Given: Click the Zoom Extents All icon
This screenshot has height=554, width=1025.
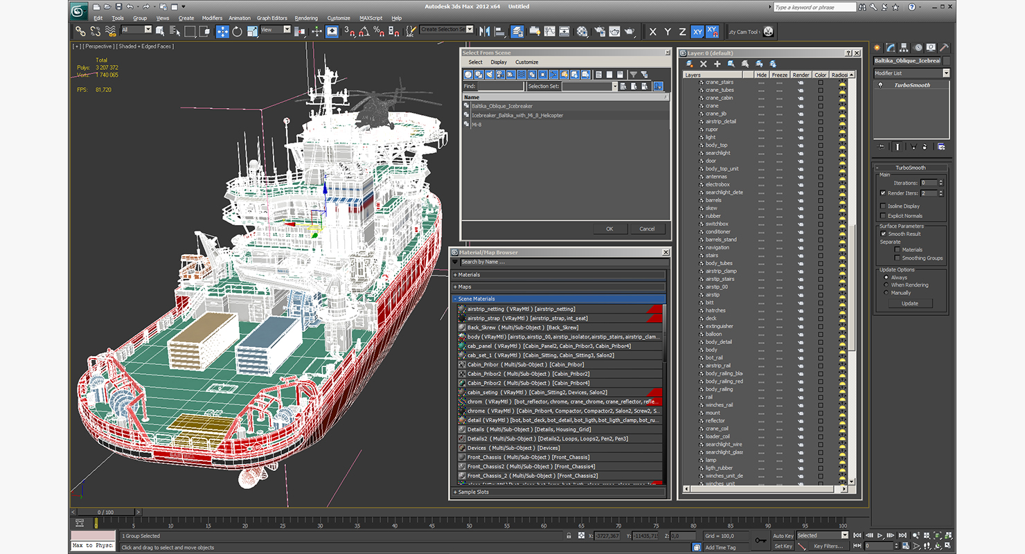Looking at the screenshot, I should click(x=948, y=535).
